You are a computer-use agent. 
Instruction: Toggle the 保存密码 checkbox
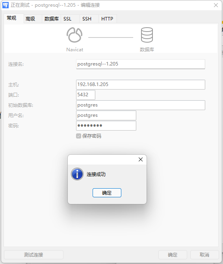78,136
